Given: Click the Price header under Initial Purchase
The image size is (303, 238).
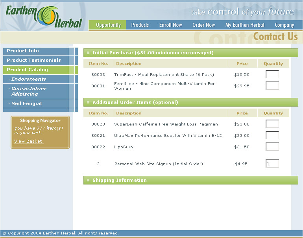Looking at the screenshot, I should 242,64.
